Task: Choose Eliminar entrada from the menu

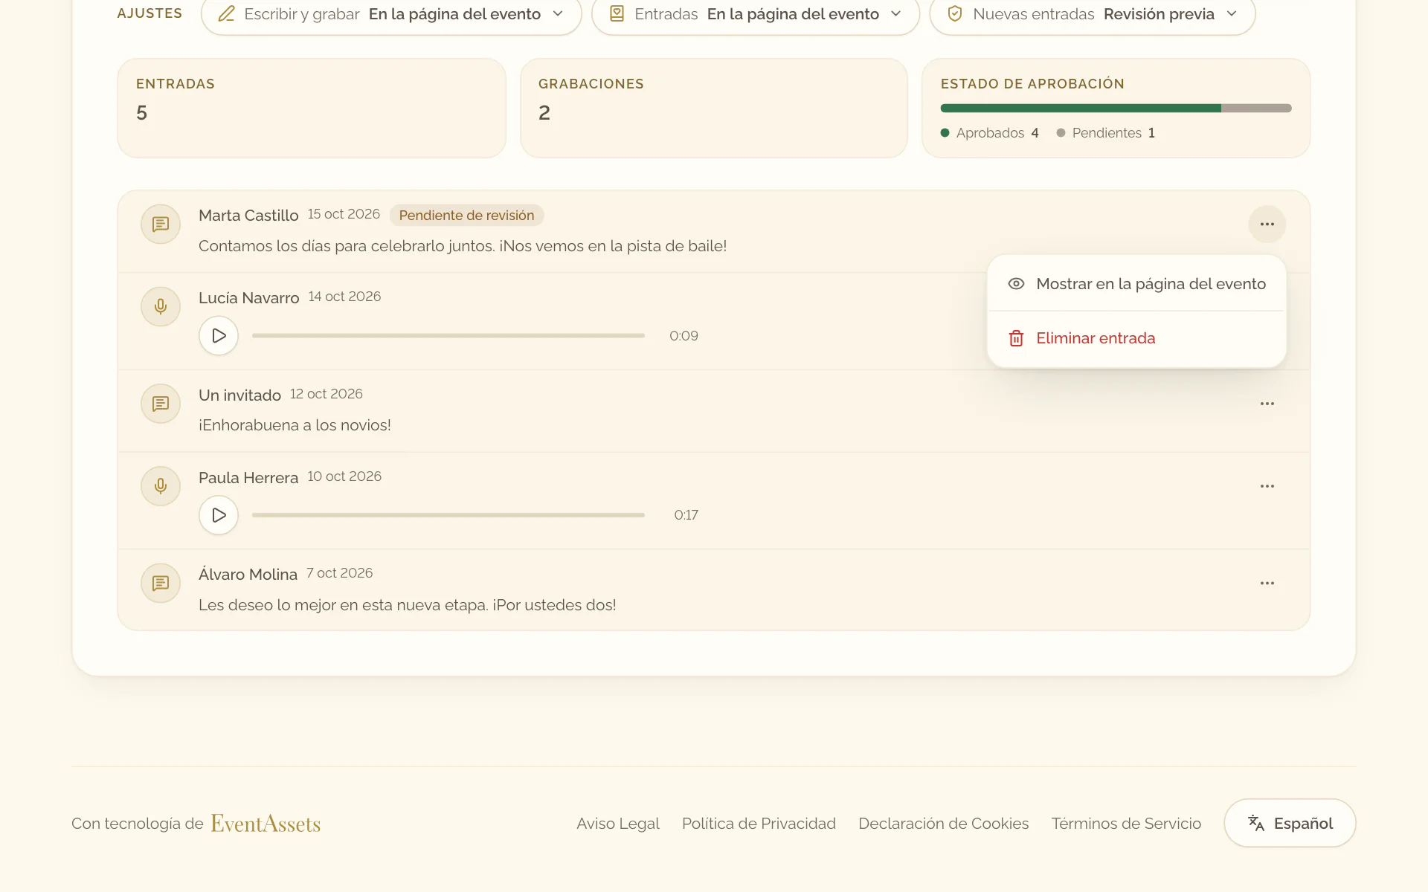Action: pos(1136,338)
